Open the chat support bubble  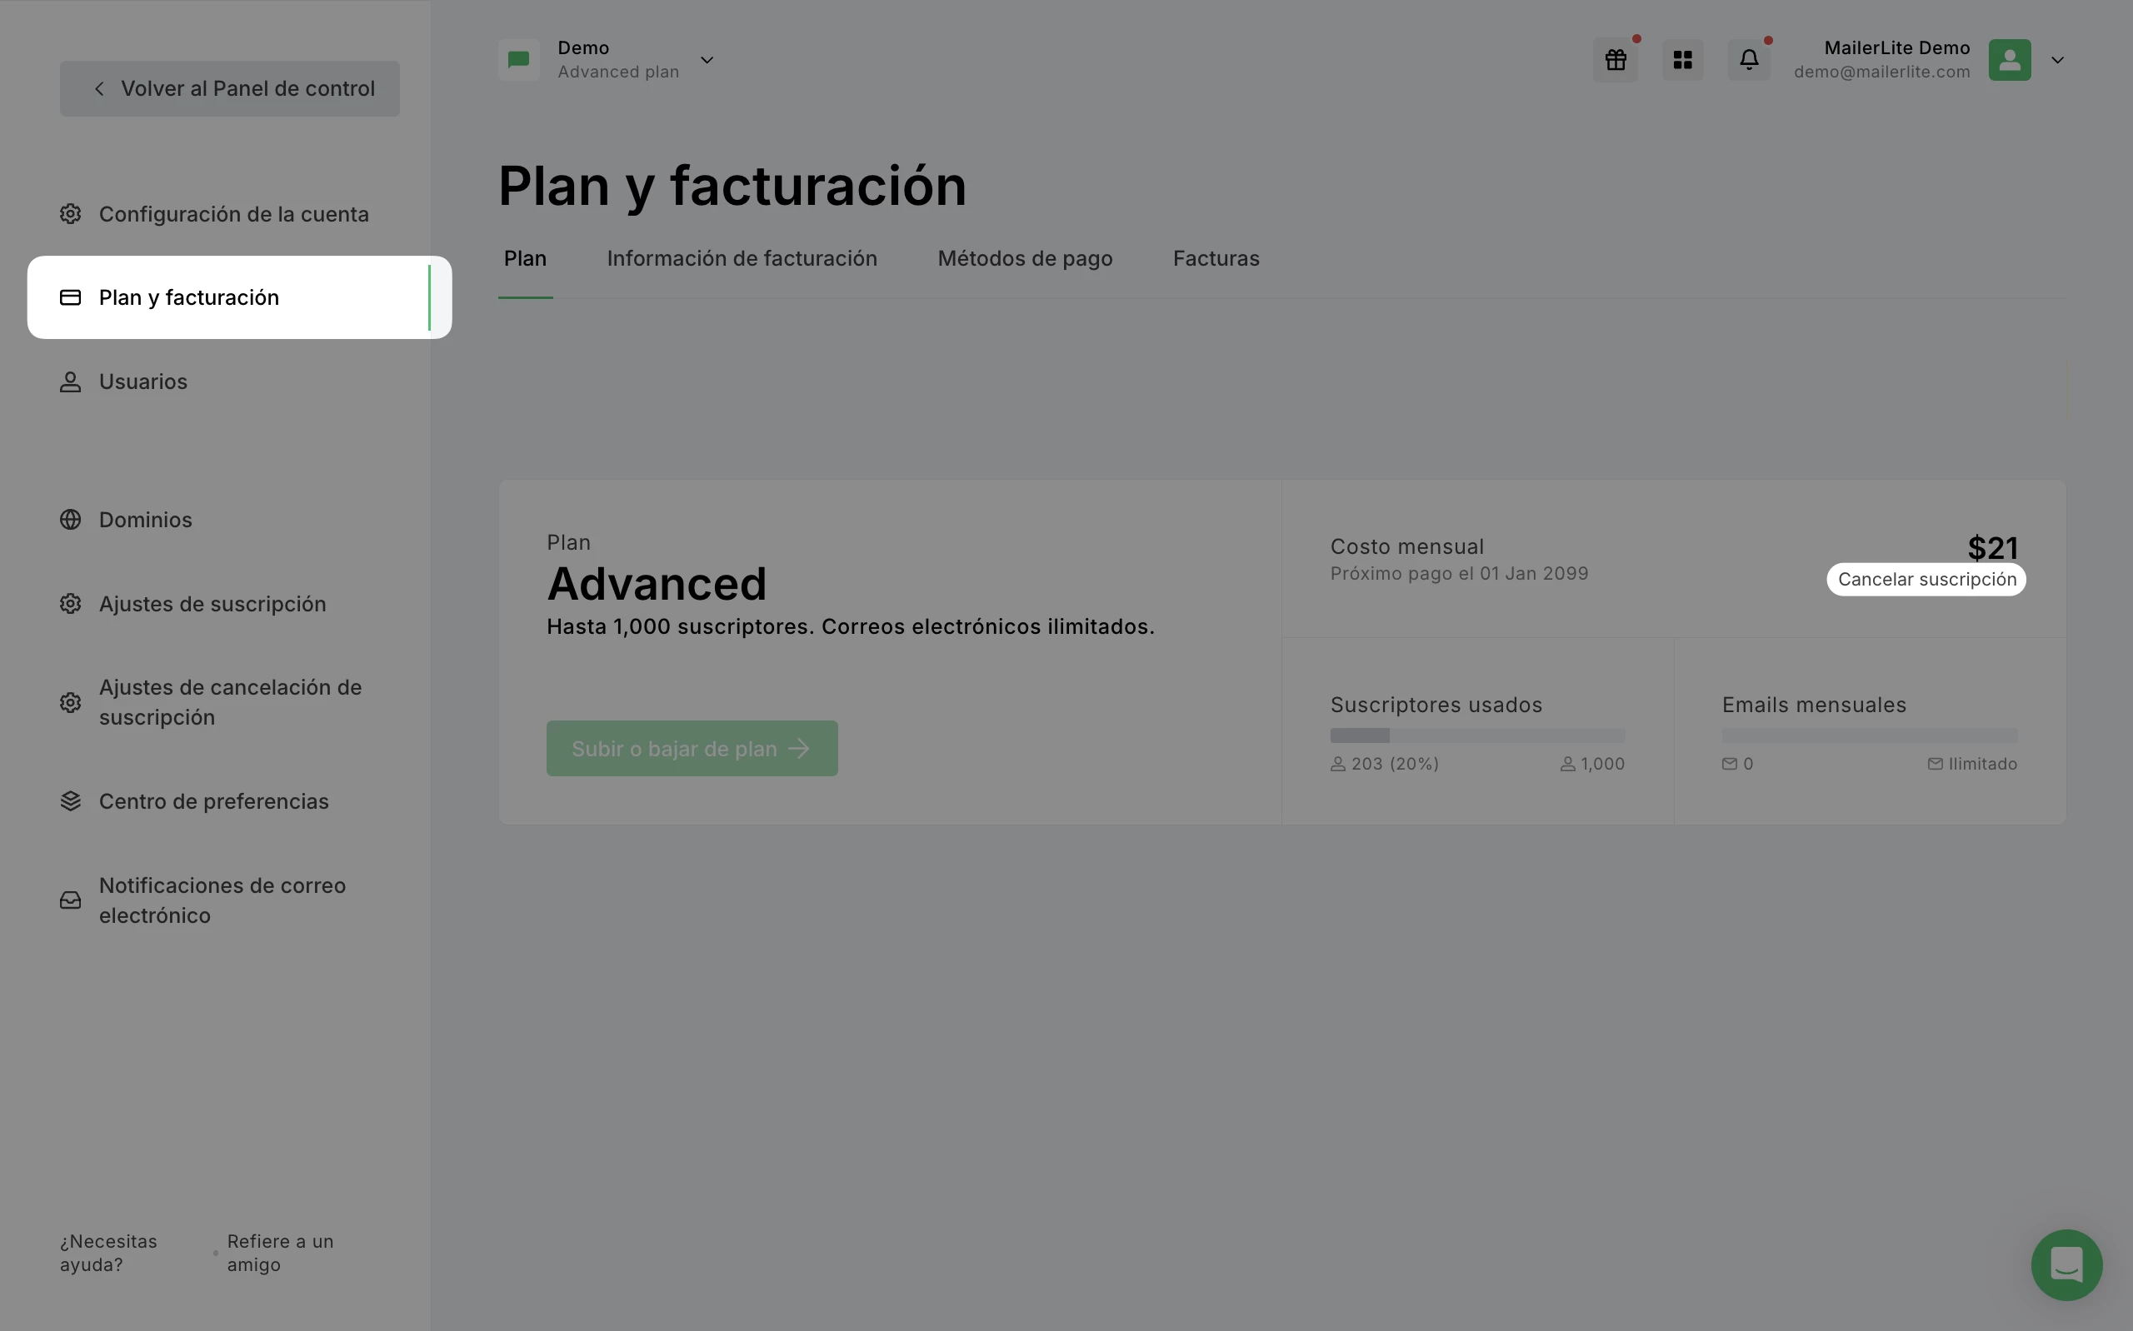pyautogui.click(x=2066, y=1264)
